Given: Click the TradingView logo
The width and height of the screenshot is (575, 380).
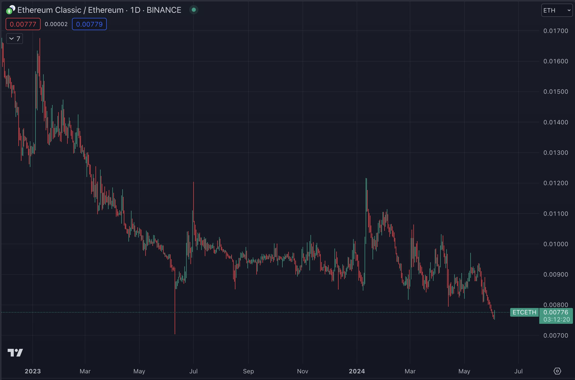Looking at the screenshot, I should pos(15,353).
